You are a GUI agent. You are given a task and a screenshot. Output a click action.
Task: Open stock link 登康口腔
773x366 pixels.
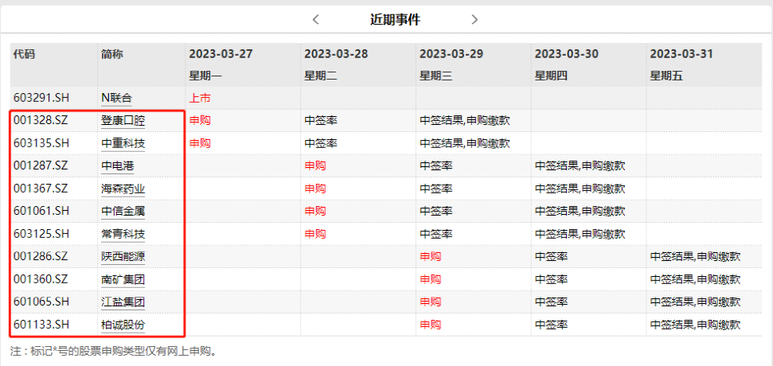pyautogui.click(x=123, y=121)
